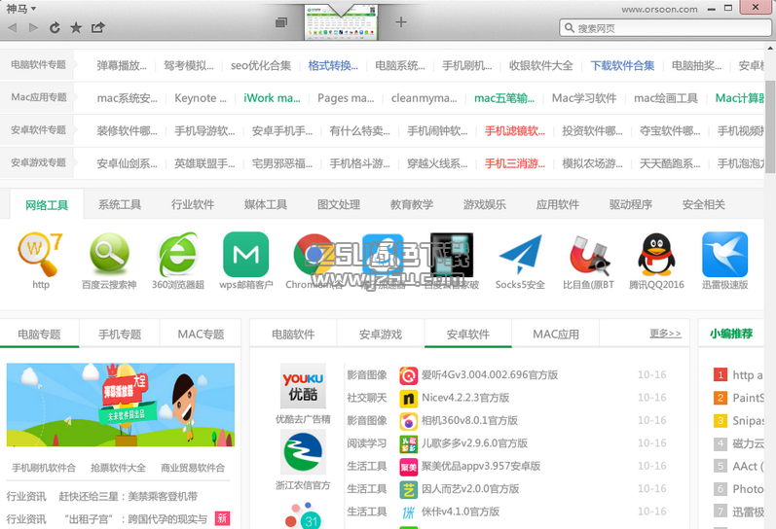
Task: Open the 相机360 app icon
Action: click(409, 421)
